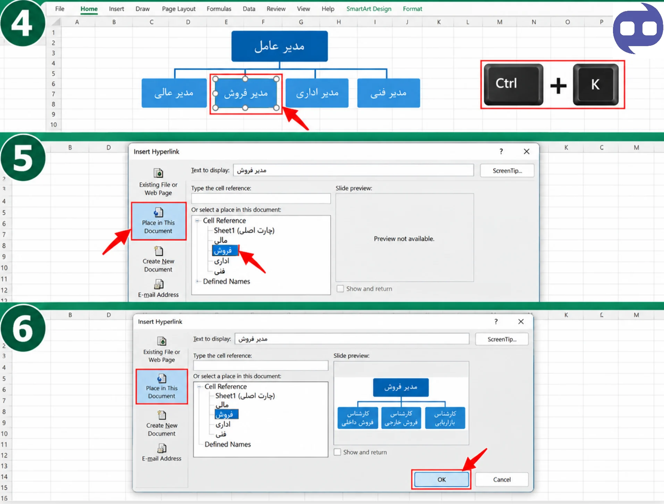Focus Text to display field in step 6 dialog
Viewport: 664px width, 504px height.
pyautogui.click(x=352, y=339)
